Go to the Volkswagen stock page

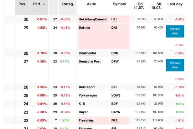tap(88, 95)
